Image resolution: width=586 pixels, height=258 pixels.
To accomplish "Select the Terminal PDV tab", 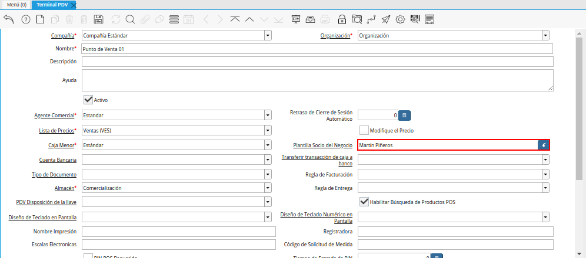I will [x=51, y=4].
